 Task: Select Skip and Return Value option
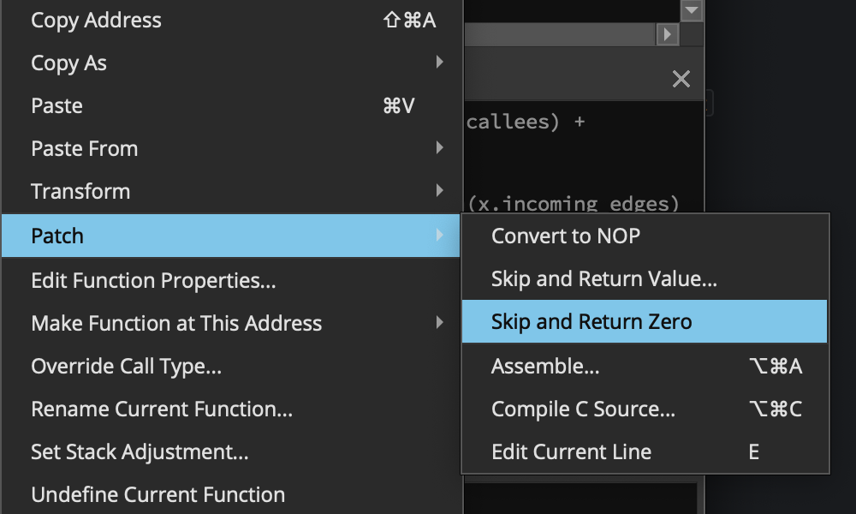[604, 278]
